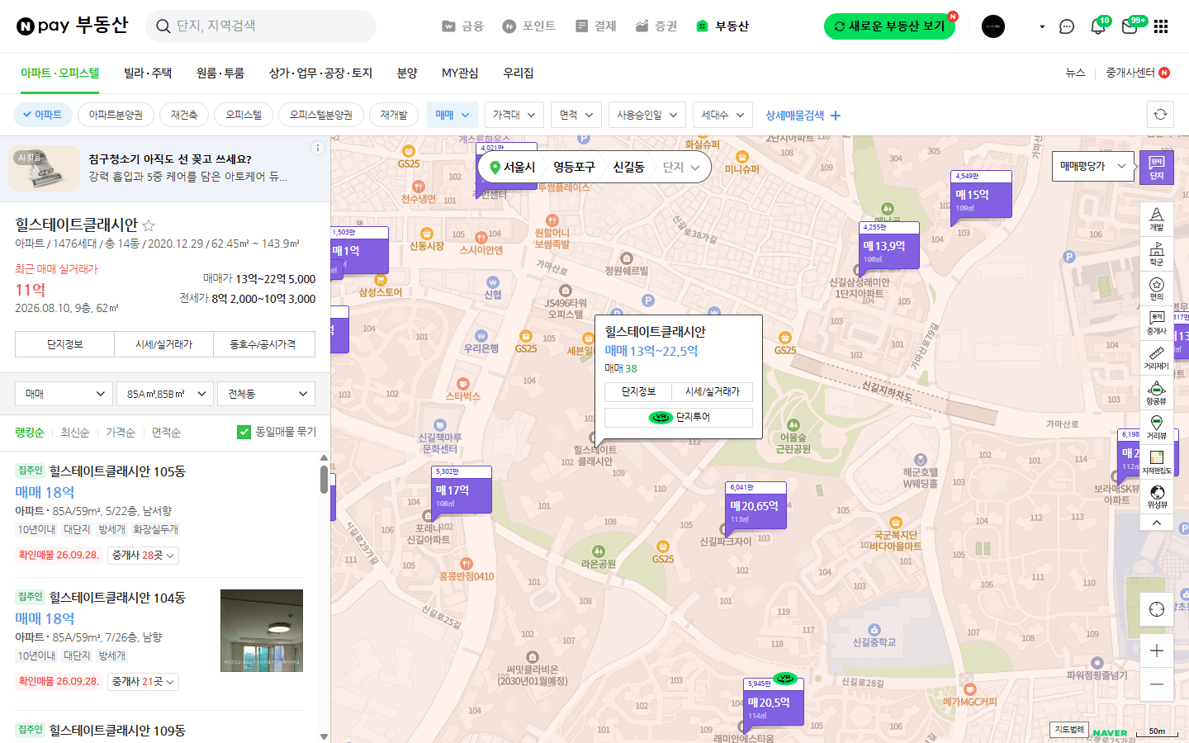The image size is (1189, 743).
Task: Open the 우리집 tab
Action: 519,73
